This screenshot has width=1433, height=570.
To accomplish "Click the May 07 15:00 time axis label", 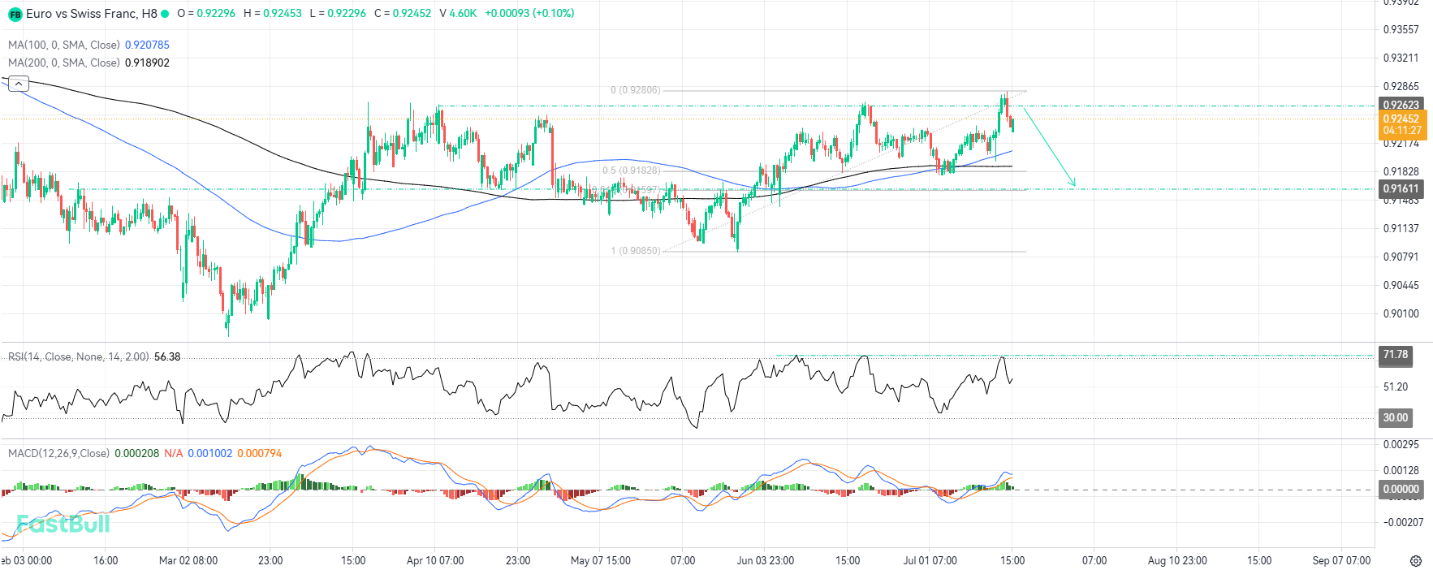I will [601, 560].
